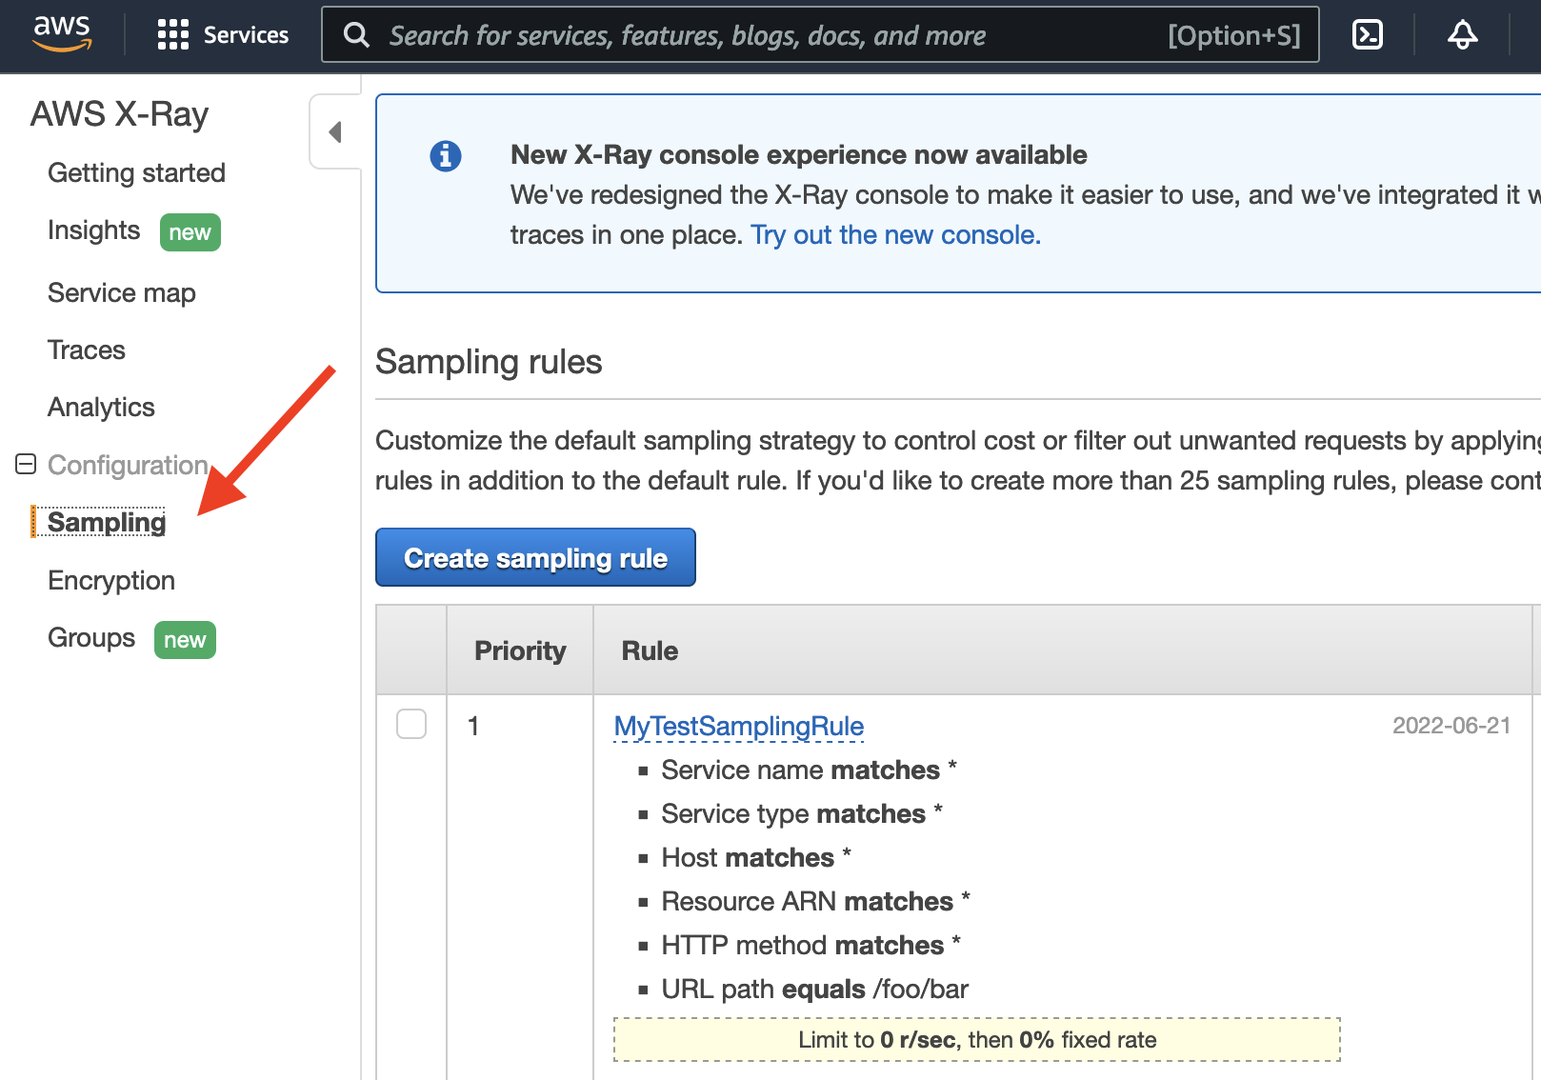Click the Services label in top bar
This screenshot has width=1541, height=1080.
[x=246, y=35]
